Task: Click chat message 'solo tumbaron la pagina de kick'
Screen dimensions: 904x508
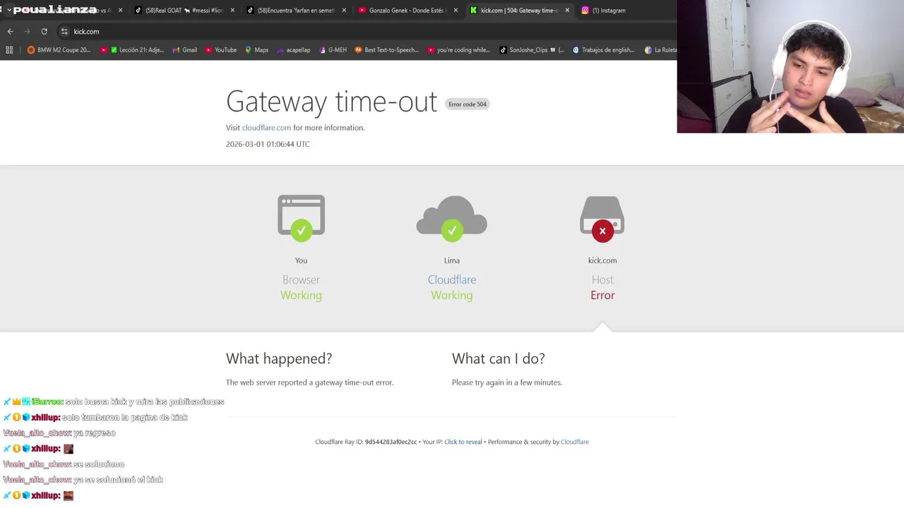Action: pyautogui.click(x=125, y=418)
